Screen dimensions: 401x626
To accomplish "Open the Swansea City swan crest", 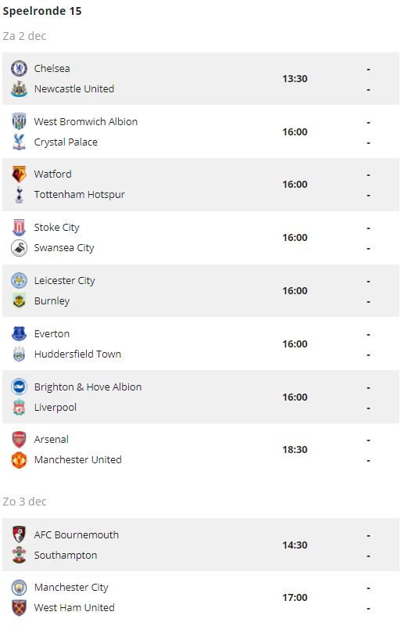I will (x=19, y=248).
